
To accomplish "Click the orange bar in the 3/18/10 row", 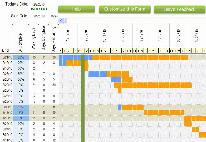I will [x=164, y=113].
